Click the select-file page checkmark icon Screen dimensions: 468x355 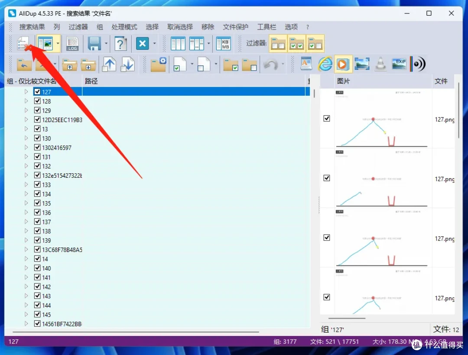tap(180, 64)
